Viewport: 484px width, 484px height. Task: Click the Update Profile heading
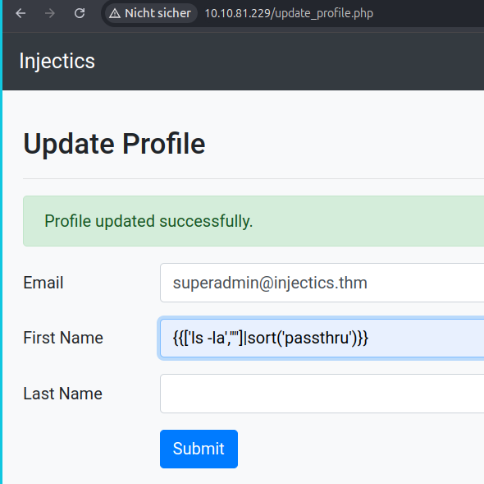pos(114,144)
